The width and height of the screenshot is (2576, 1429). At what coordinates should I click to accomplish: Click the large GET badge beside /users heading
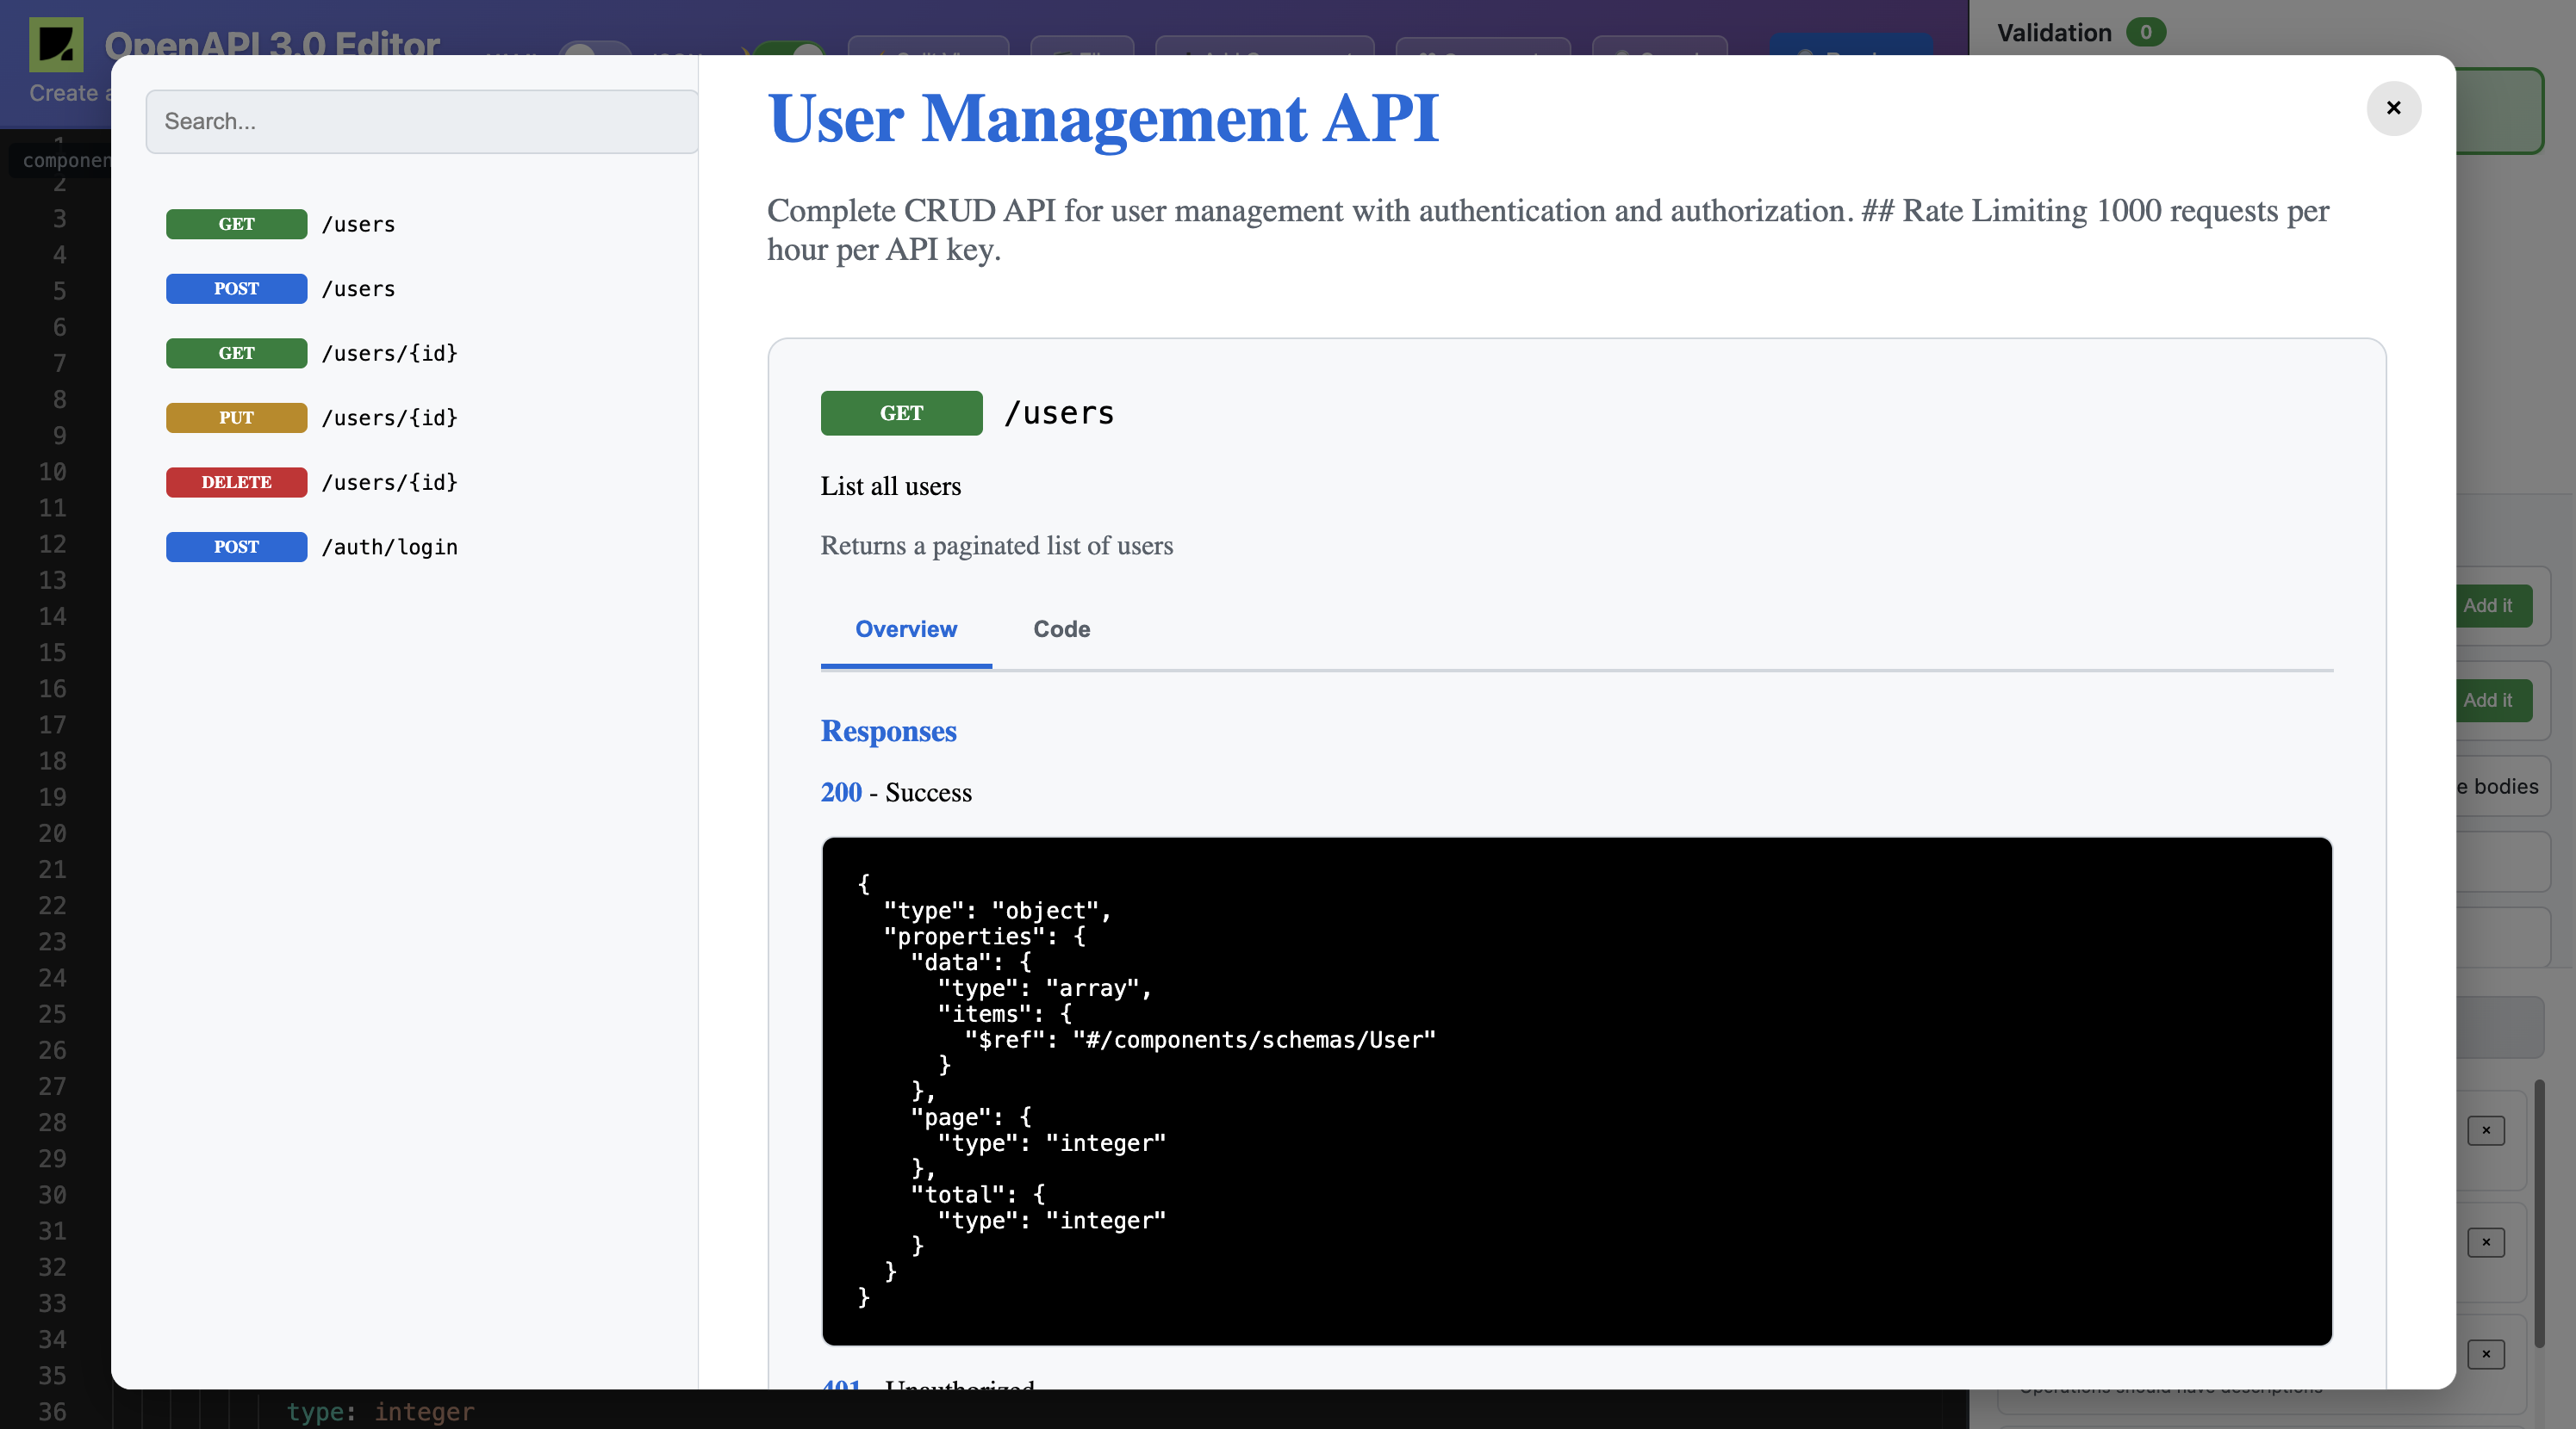(x=901, y=412)
